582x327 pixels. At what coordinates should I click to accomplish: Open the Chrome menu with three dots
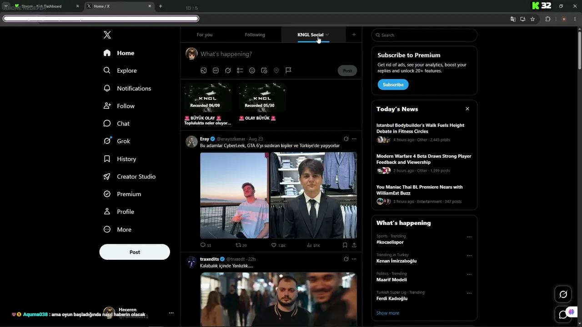tap(575, 19)
